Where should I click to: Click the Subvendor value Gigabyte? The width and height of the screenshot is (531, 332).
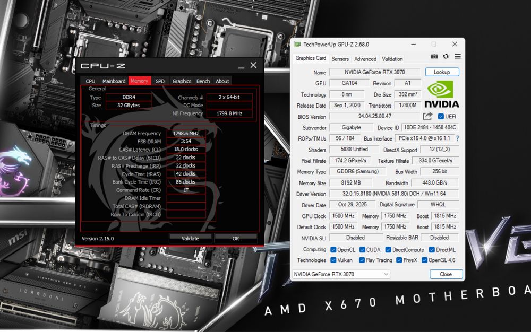pyautogui.click(x=351, y=127)
